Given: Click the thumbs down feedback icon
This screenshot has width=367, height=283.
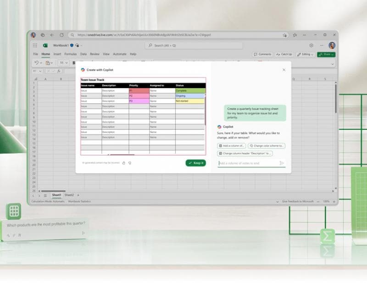Looking at the screenshot, I should tap(130, 163).
